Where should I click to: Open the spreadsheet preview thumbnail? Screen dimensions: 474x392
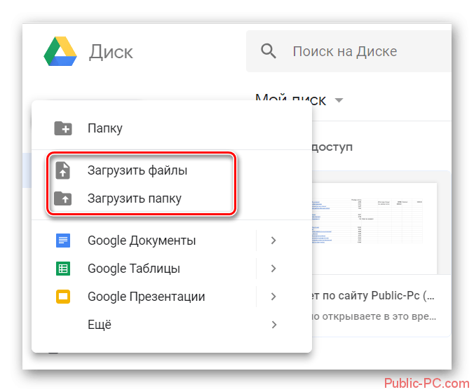click(374, 228)
